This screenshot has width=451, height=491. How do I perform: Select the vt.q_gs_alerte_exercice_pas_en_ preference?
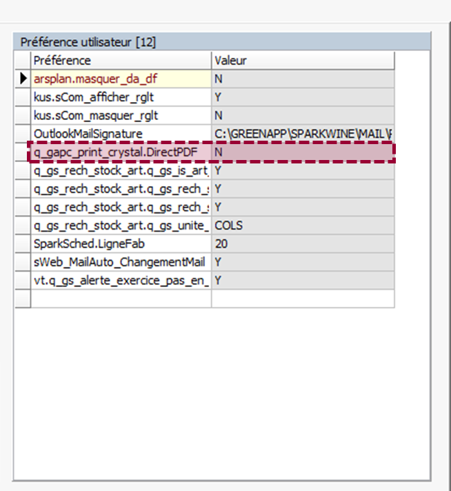tap(121, 281)
